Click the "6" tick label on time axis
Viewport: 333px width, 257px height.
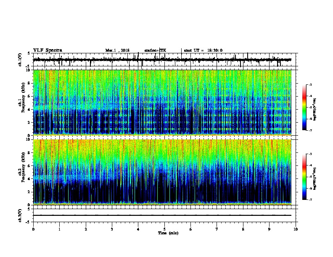tap(191, 229)
